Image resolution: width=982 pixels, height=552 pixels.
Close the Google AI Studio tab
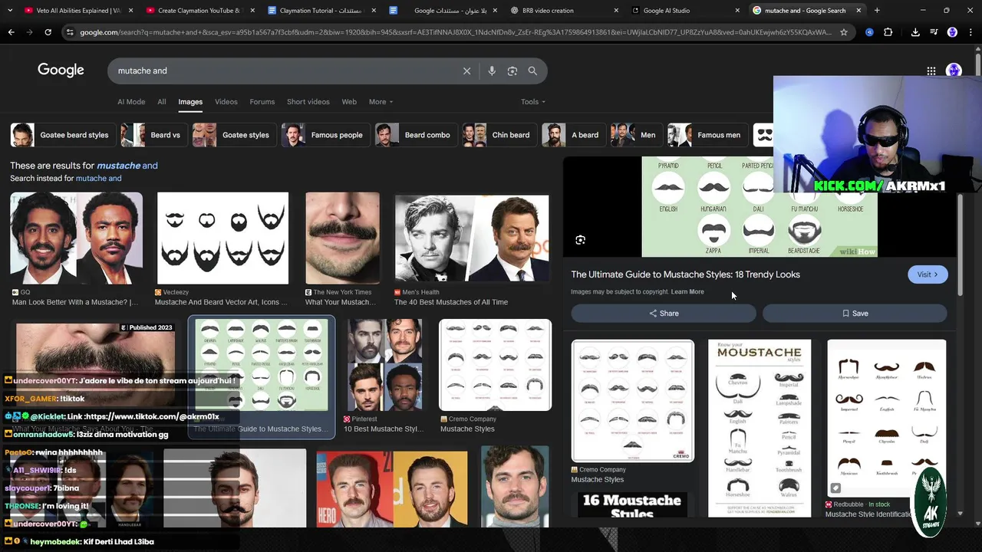[737, 11]
